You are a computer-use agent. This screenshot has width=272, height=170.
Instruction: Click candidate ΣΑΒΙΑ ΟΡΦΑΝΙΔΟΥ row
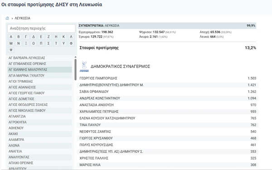(x=168, y=91)
